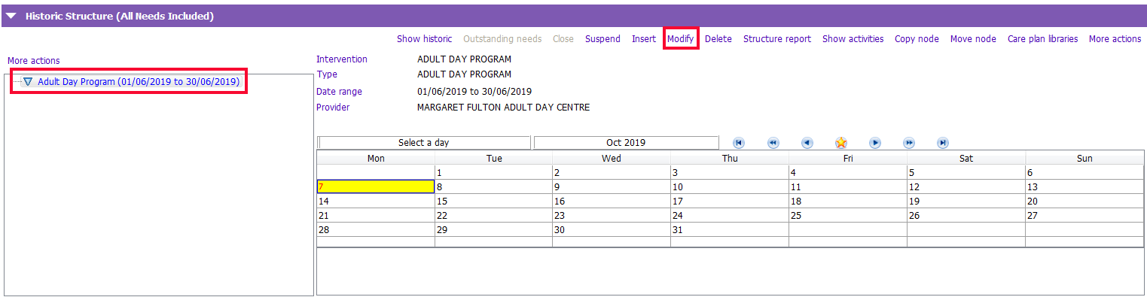
Task: Collapse the Adult Day Program node triangle
Action: point(28,82)
